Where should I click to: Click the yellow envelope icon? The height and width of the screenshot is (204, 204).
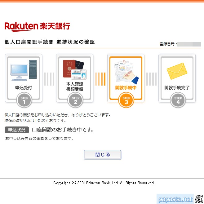coord(177,71)
